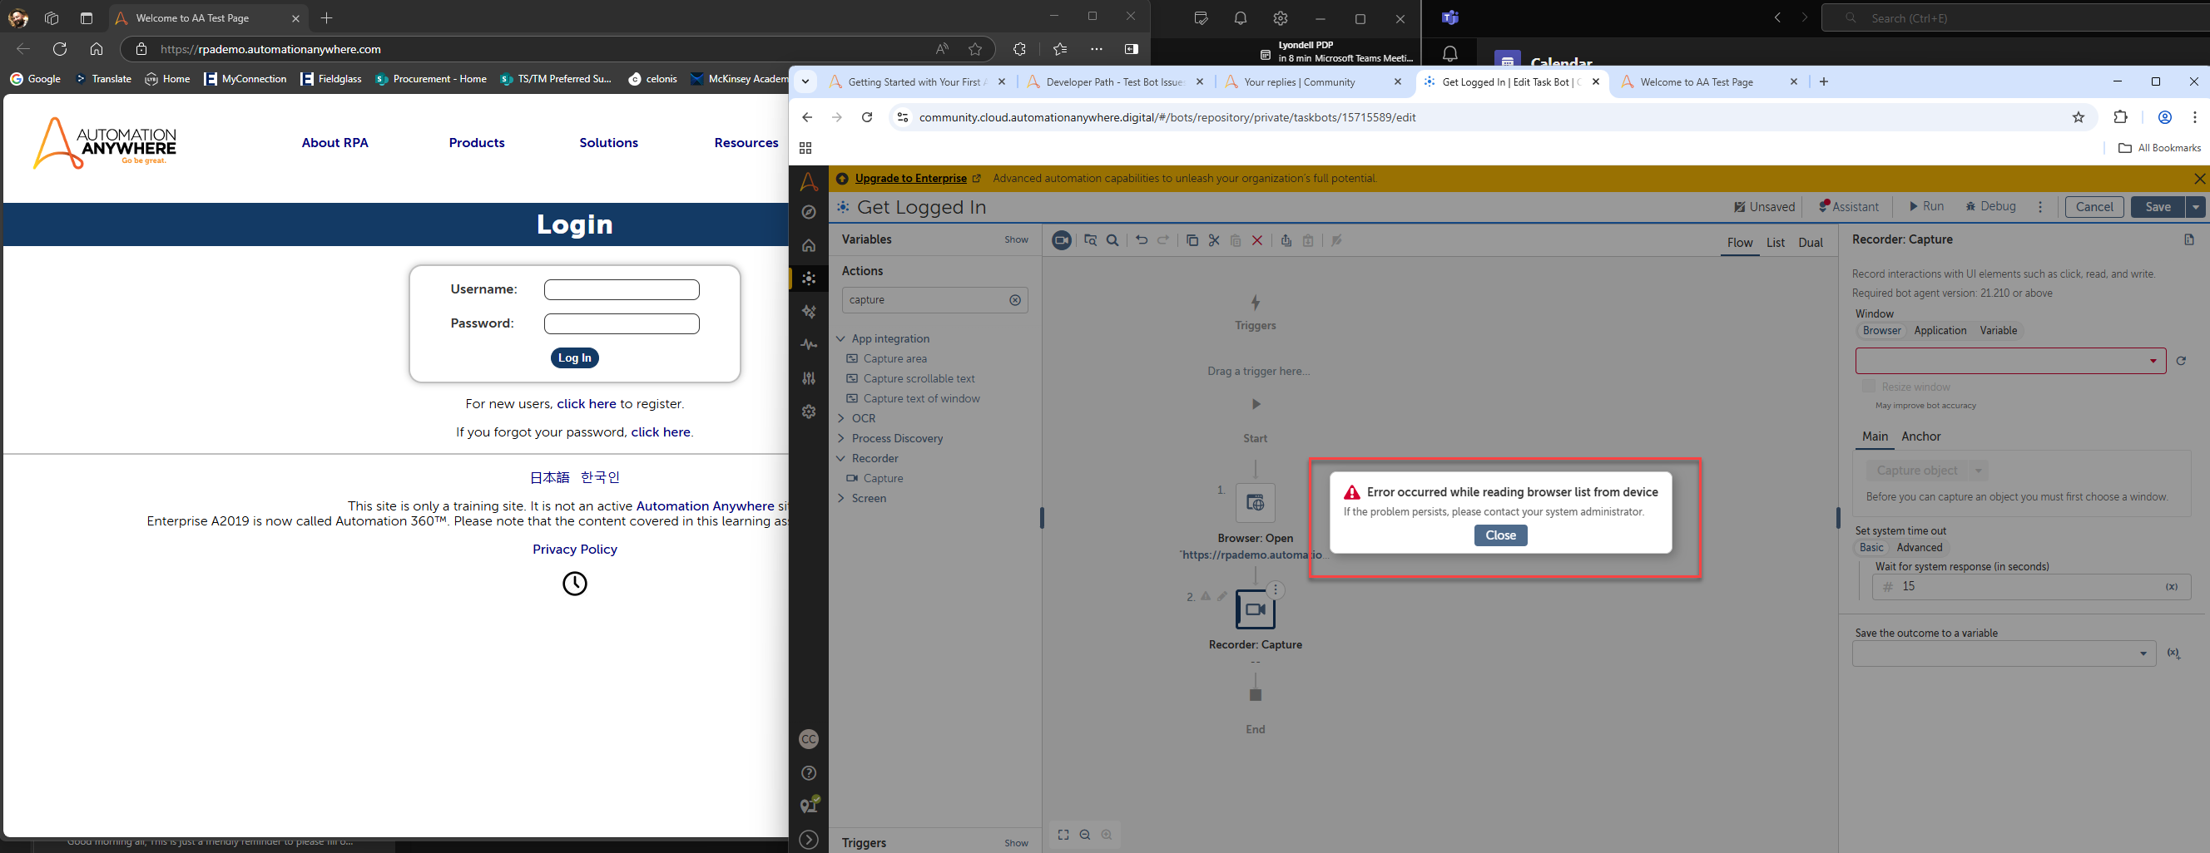
Task: Cut selected action with scissors icon
Action: point(1214,241)
